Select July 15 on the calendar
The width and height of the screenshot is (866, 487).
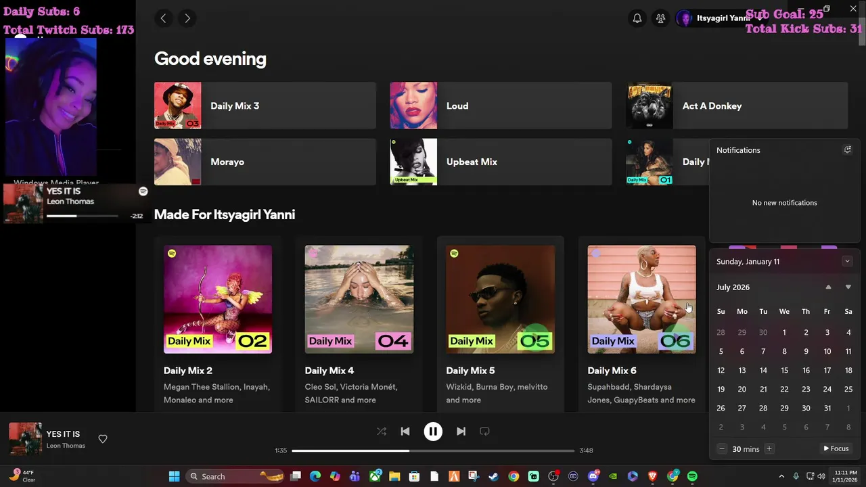coord(784,371)
